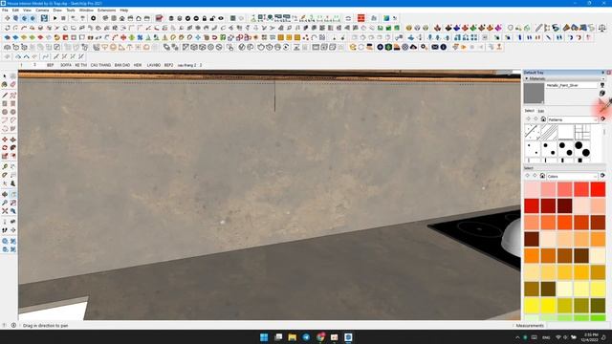The width and height of the screenshot is (612, 344).
Task: Collapse the Materials panel section
Action: pos(527,78)
